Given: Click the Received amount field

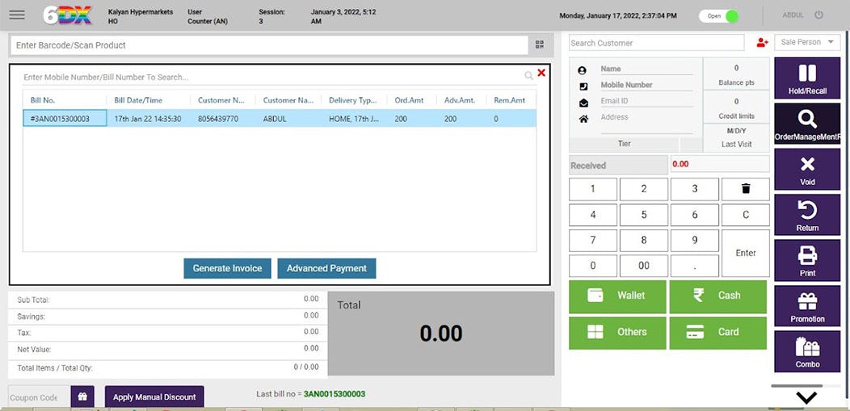Looking at the screenshot, I should pyautogui.click(x=720, y=164).
